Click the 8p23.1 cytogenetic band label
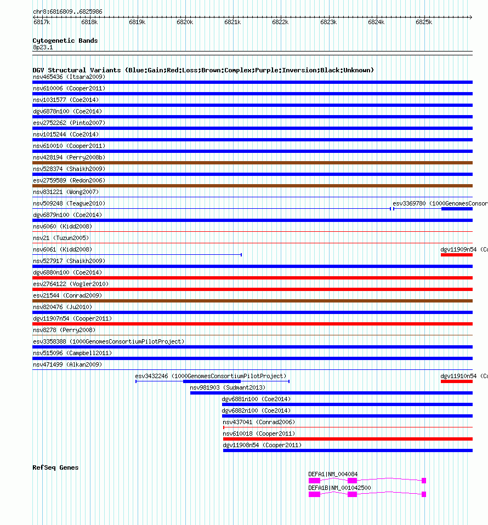Screen dimensions: 488x525 click(43, 48)
